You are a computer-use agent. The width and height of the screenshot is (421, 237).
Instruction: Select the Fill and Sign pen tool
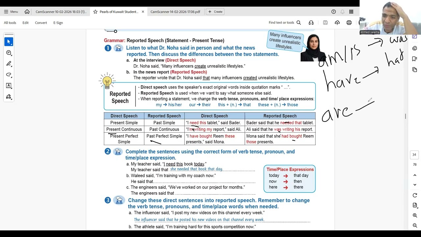pos(9,97)
